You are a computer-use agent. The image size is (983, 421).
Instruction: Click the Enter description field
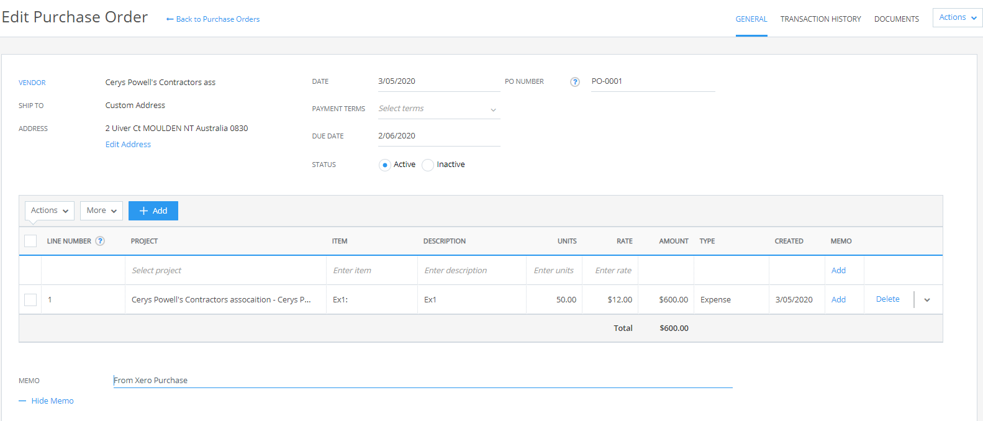(472, 271)
